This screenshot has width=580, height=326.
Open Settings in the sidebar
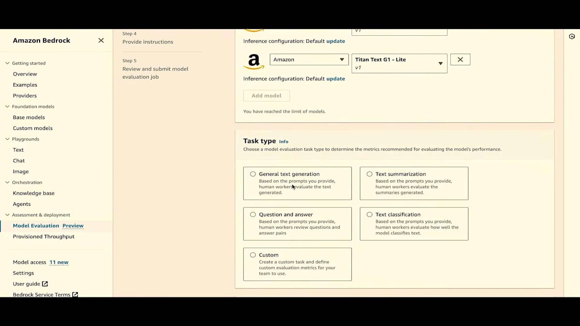pos(24,273)
